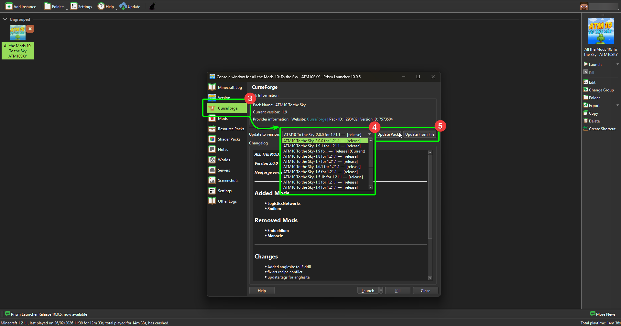Click the Add Instance toolbar icon
This screenshot has height=326, width=621.
(x=9, y=6)
